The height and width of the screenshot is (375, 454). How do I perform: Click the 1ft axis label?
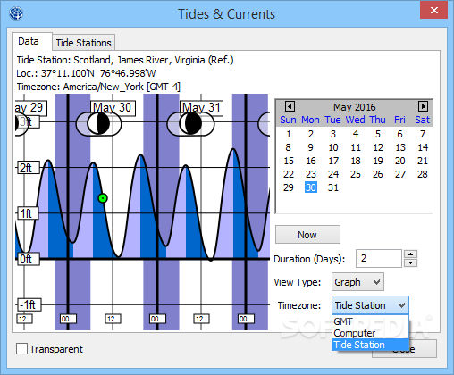point(28,213)
